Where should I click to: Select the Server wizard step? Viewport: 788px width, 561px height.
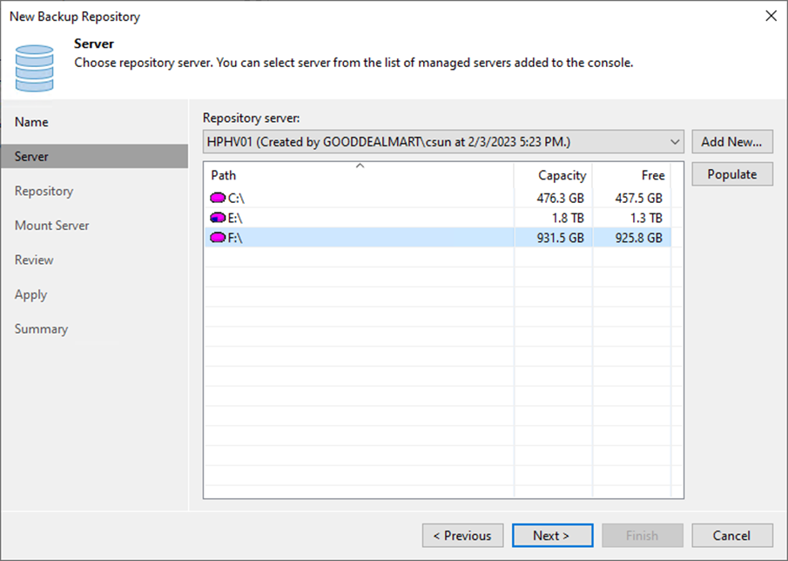[x=31, y=157]
